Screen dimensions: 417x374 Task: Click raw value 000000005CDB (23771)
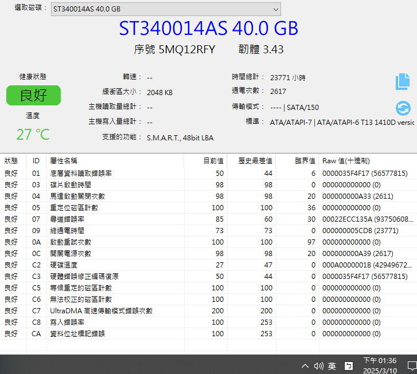tap(360, 231)
